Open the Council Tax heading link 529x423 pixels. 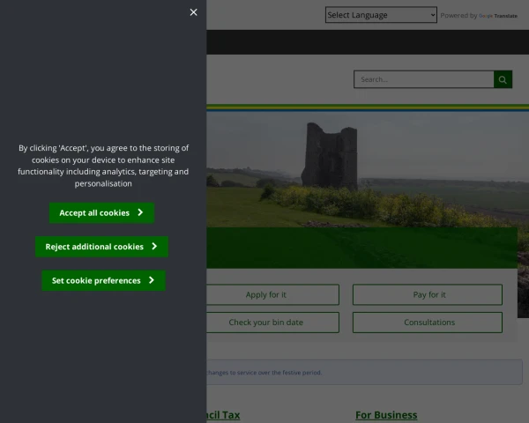(223, 415)
